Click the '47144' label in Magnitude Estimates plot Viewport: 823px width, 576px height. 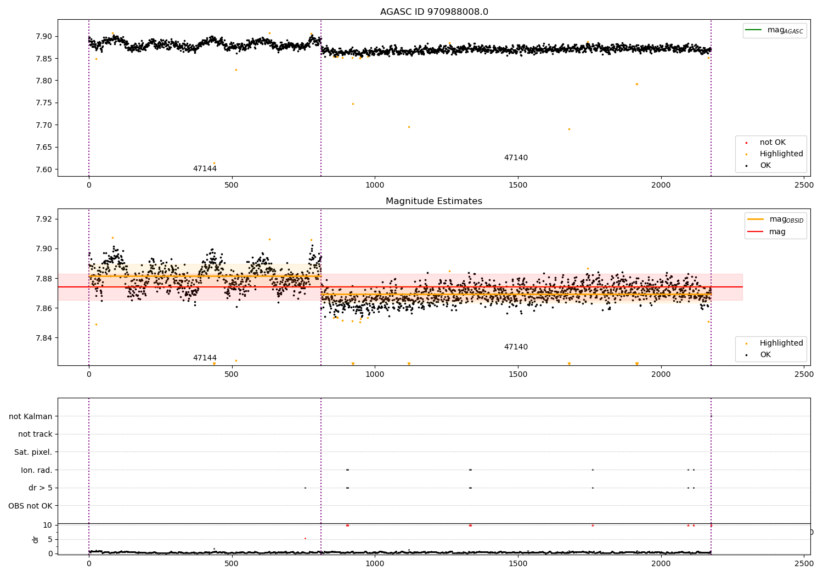click(x=205, y=358)
